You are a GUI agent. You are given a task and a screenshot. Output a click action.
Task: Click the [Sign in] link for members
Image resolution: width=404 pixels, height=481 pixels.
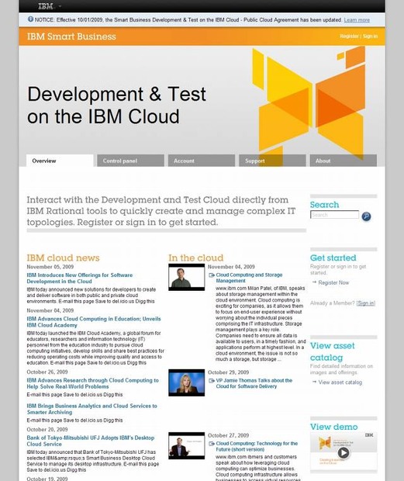(366, 303)
